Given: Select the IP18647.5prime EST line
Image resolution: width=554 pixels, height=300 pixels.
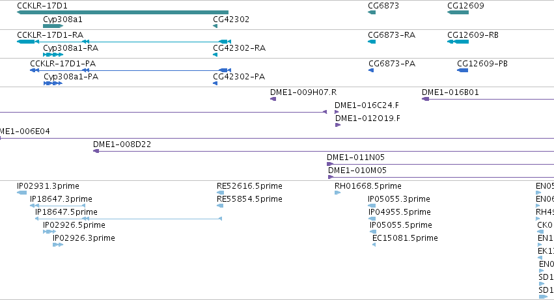Looking at the screenshot, I should 129,219.
